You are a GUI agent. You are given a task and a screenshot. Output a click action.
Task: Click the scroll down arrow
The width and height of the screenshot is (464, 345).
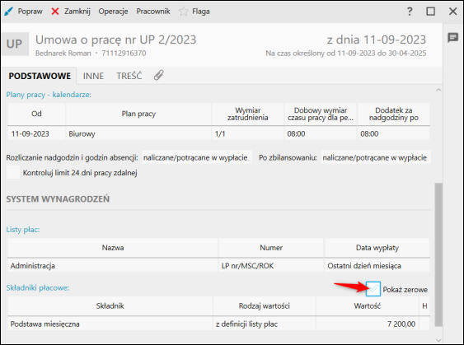[438, 340]
